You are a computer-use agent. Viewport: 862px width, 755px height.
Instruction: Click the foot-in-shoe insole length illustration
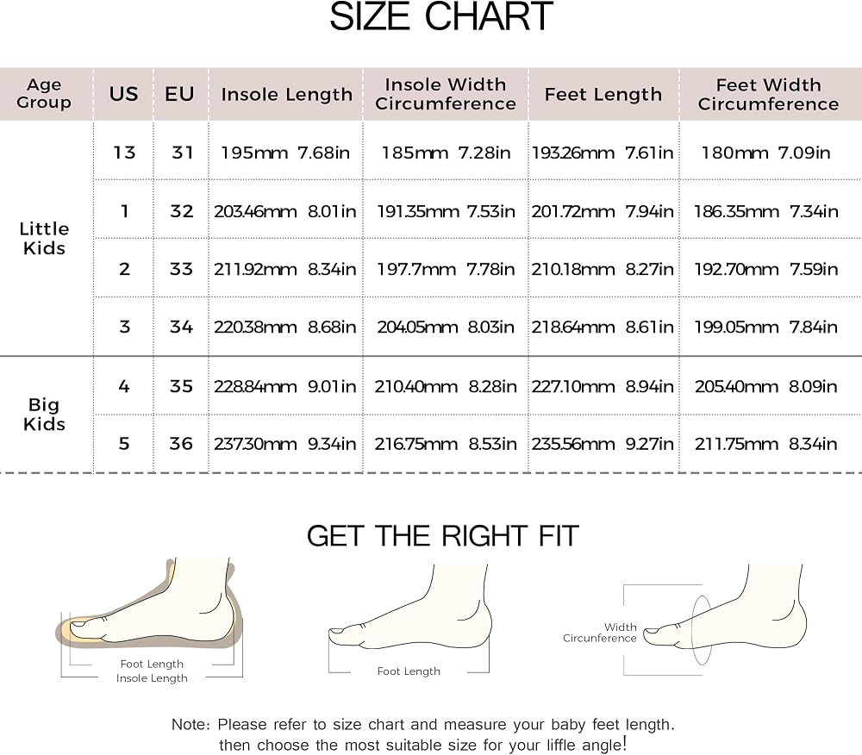[x=149, y=620]
